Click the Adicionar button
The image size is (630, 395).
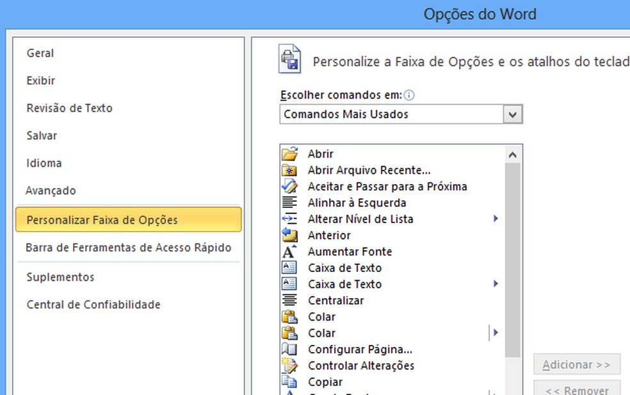click(576, 364)
